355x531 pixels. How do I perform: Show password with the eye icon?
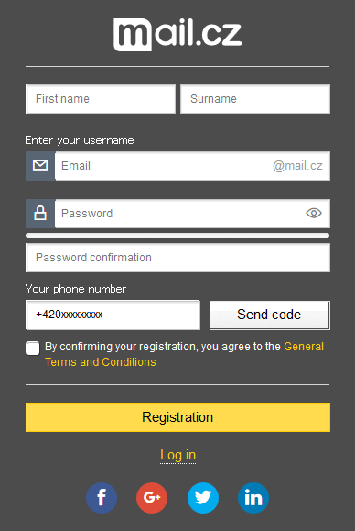click(x=314, y=213)
